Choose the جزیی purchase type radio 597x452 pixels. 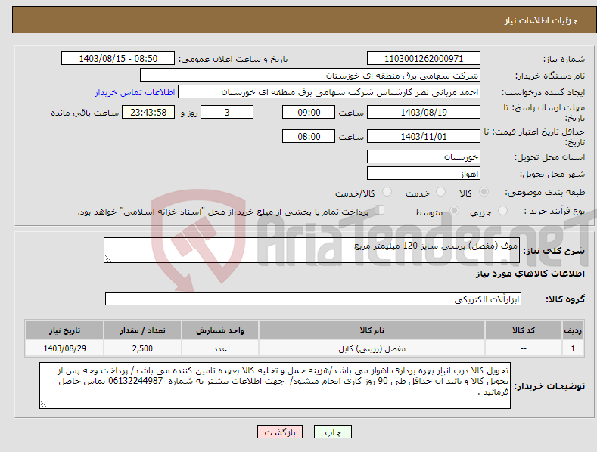click(502, 210)
